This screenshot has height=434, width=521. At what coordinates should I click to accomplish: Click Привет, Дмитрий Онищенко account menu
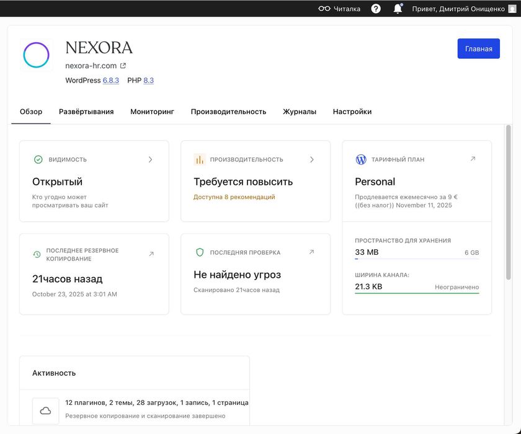click(458, 9)
